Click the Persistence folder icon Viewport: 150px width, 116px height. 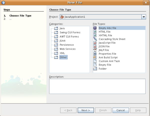[x=56, y=45]
